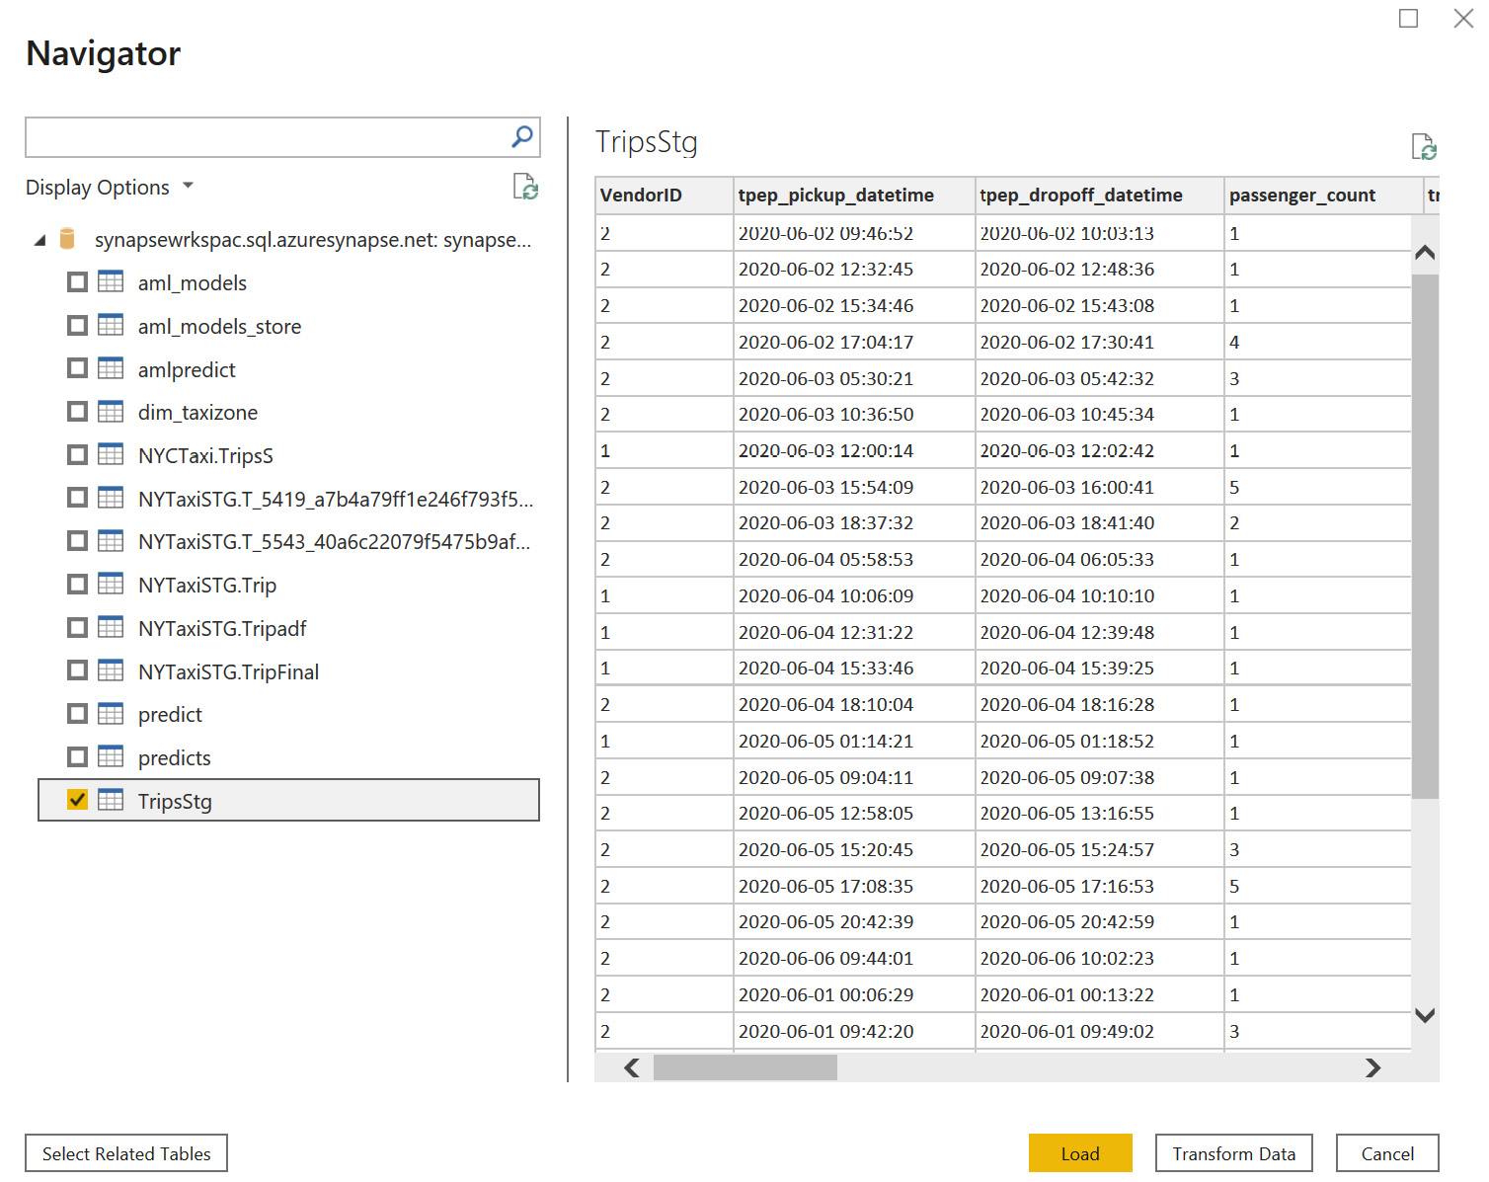1489x1182 pixels.
Task: Click the table icon beside dim_taxizone
Action: 111,411
